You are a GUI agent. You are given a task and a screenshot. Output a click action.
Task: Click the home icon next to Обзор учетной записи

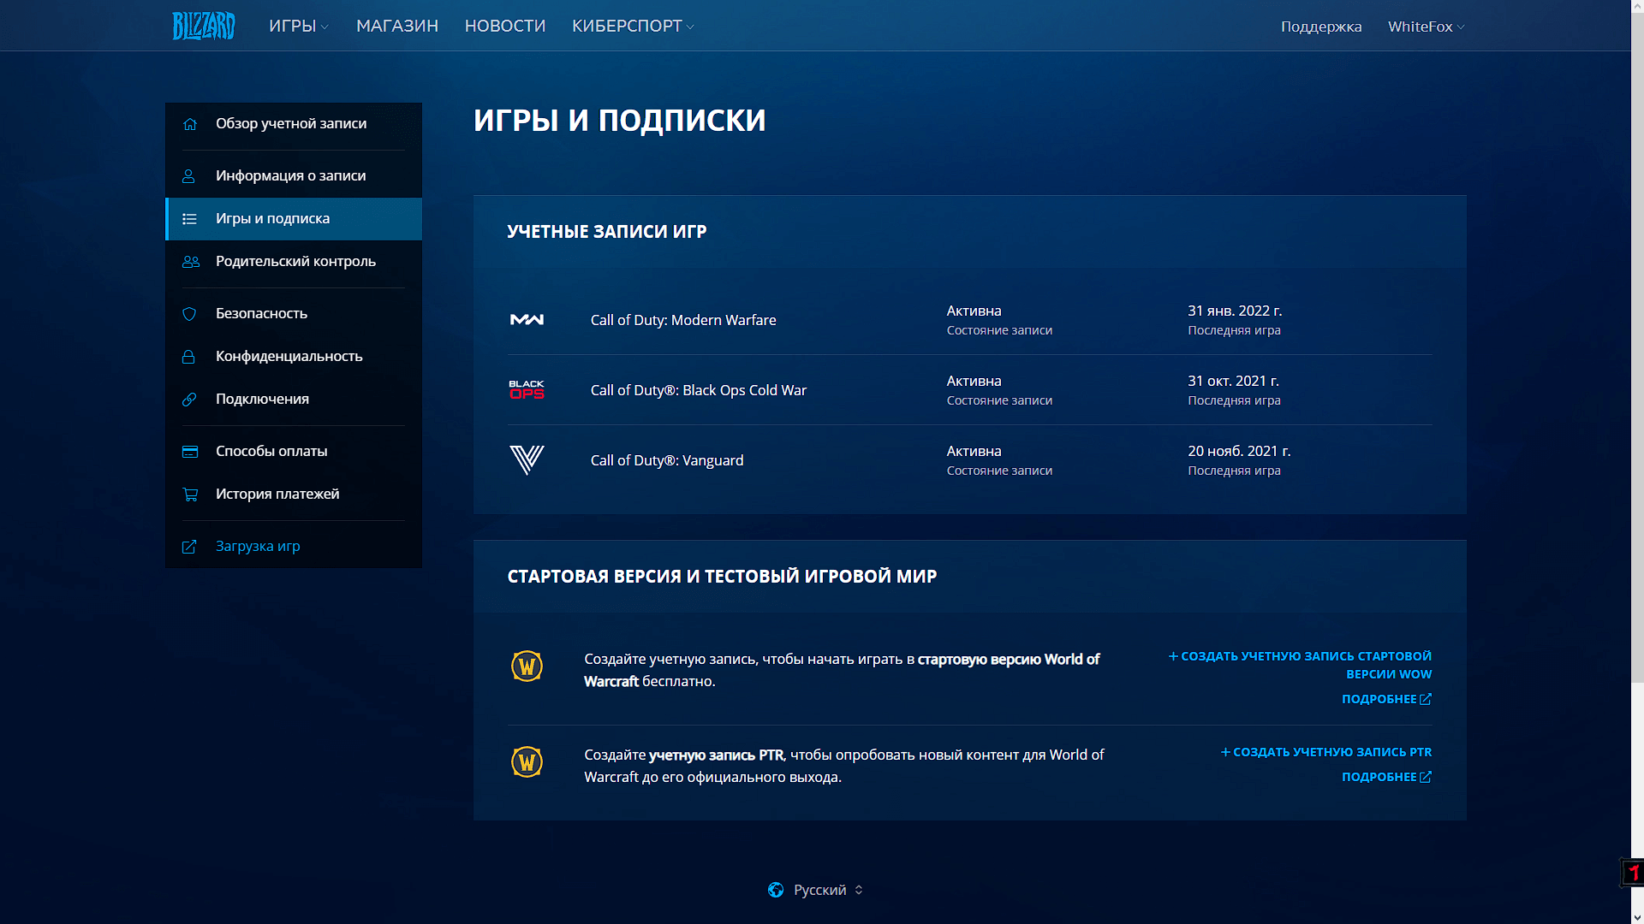pos(190,124)
